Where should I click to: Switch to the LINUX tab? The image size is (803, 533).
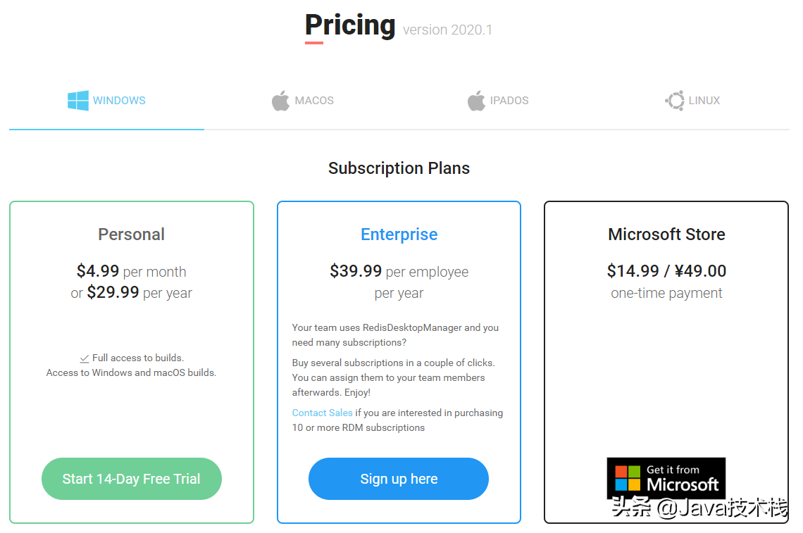(x=704, y=101)
